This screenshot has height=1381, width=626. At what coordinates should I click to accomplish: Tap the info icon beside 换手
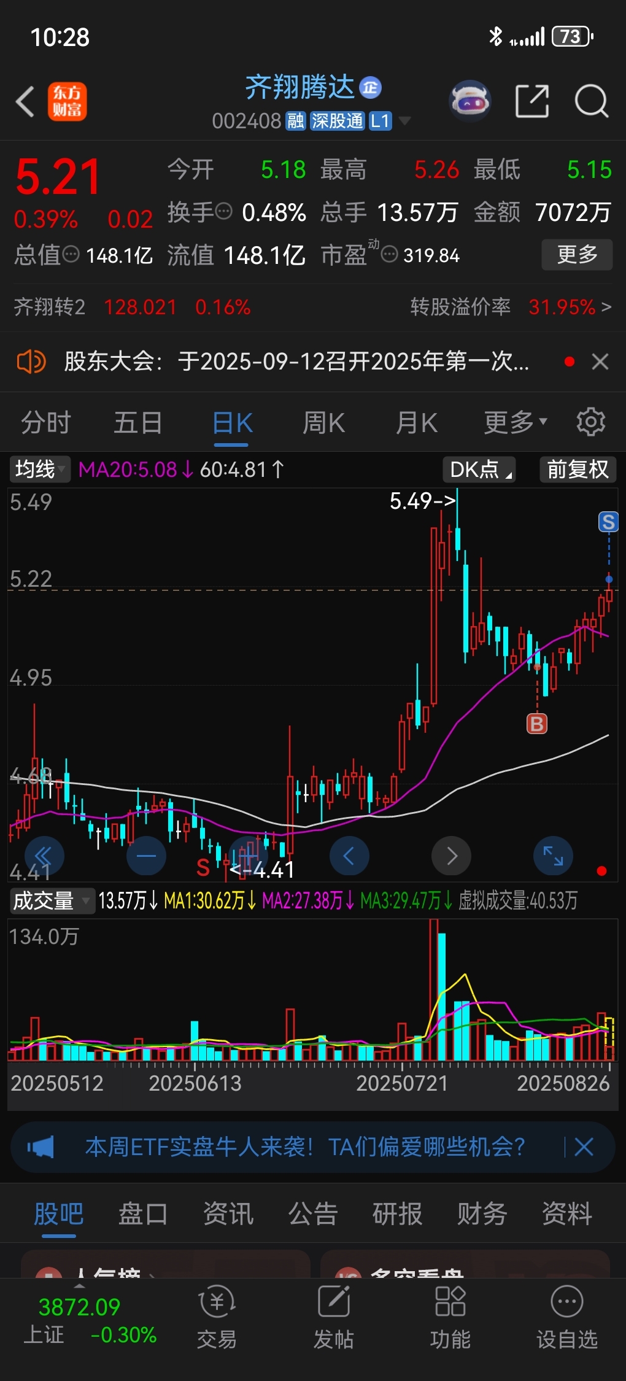(224, 212)
